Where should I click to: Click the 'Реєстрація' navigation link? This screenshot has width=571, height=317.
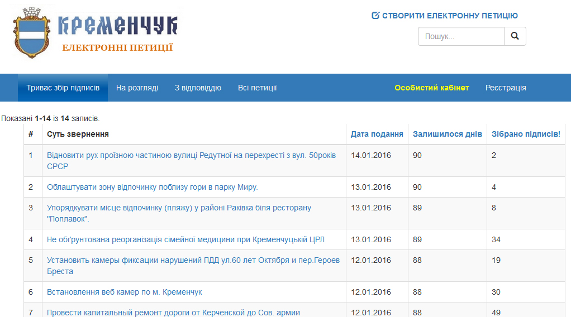pos(506,88)
